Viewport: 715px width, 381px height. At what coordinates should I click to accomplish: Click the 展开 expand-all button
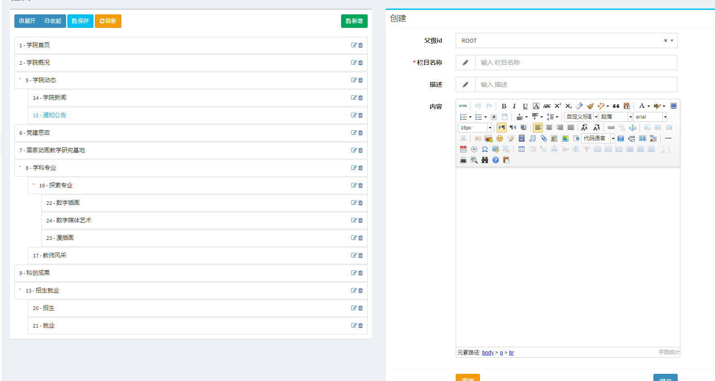coord(27,21)
